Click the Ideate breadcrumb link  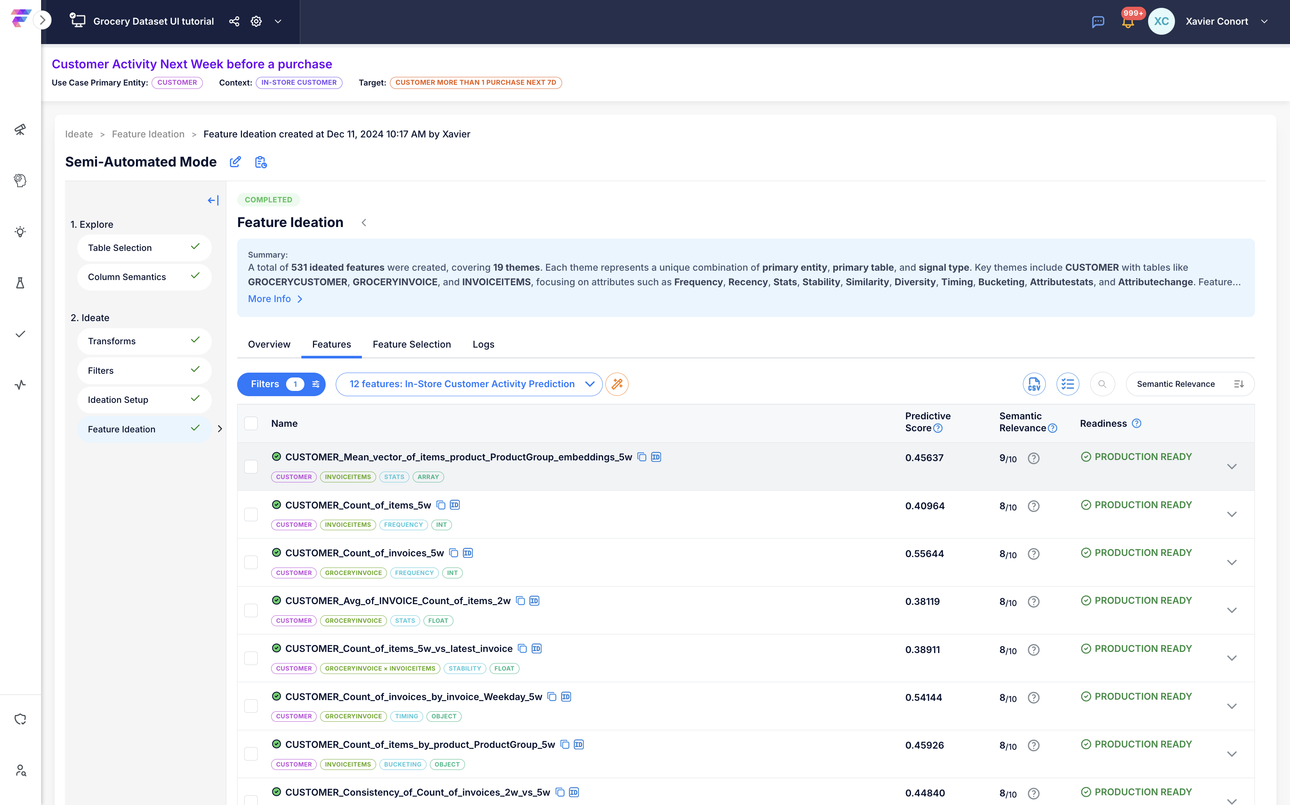click(79, 134)
